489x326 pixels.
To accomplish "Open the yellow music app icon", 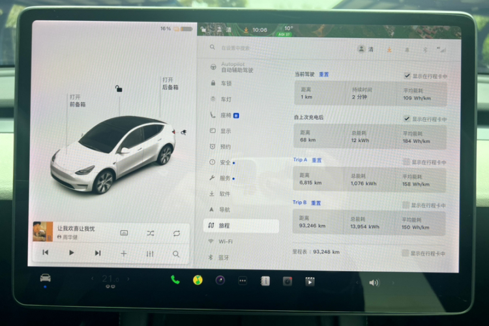I will click(x=198, y=280).
